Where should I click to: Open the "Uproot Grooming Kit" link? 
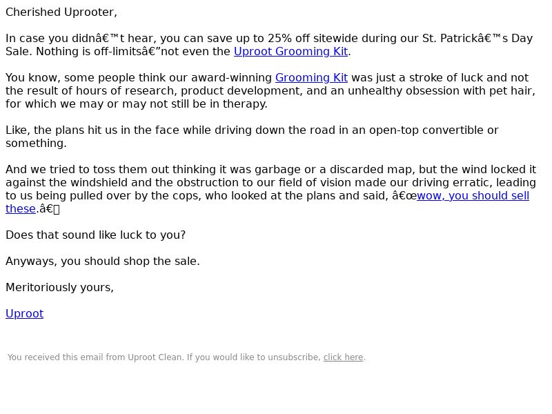pyautogui.click(x=290, y=51)
